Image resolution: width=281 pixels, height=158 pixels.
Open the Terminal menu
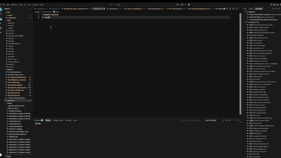(35, 5)
